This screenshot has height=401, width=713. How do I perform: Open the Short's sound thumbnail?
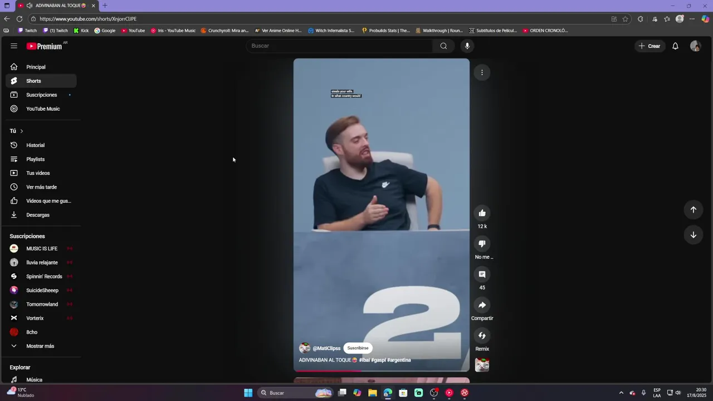coord(482,365)
